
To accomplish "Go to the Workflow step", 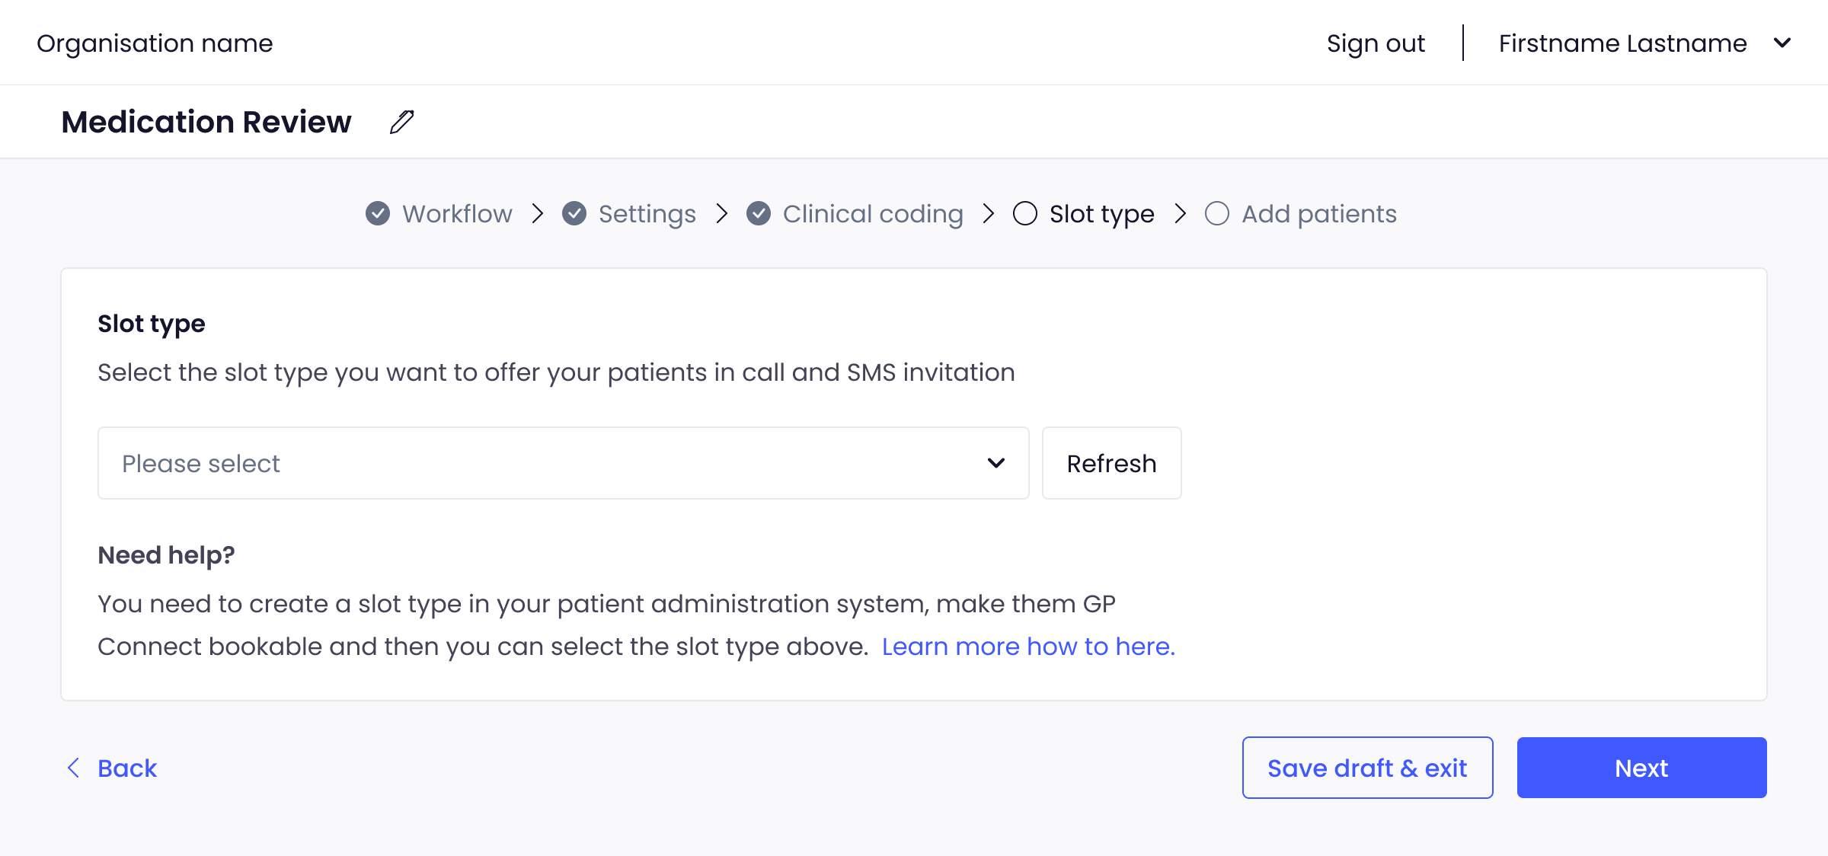I will (x=457, y=214).
